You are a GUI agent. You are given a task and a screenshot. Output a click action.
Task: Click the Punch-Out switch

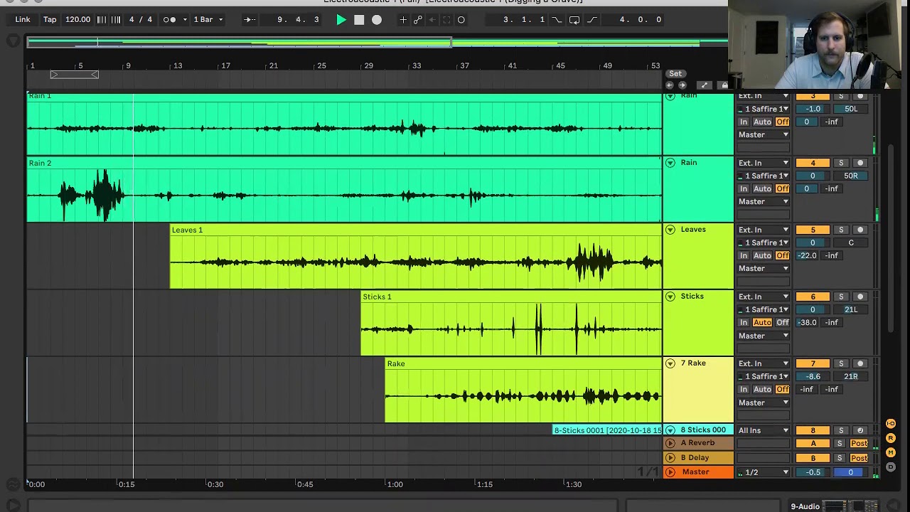point(592,20)
